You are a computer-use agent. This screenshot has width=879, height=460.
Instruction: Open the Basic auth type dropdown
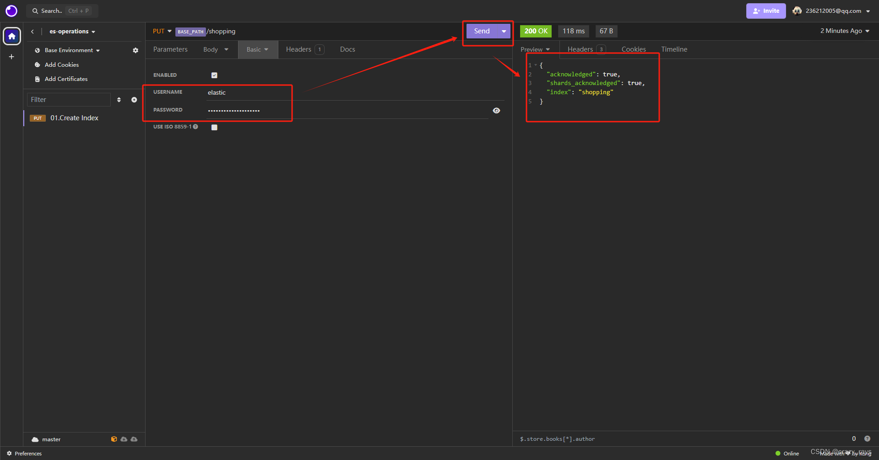pos(258,49)
